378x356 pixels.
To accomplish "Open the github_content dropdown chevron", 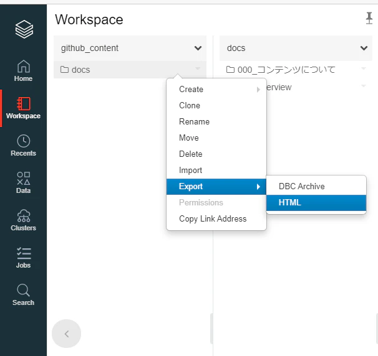I will click(x=198, y=48).
